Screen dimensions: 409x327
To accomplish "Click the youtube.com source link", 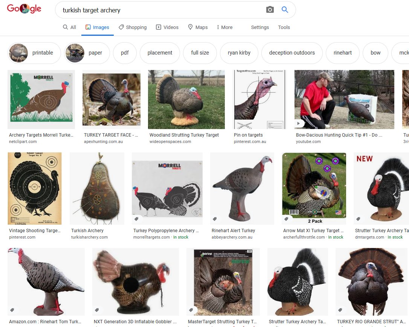I will (308, 141).
